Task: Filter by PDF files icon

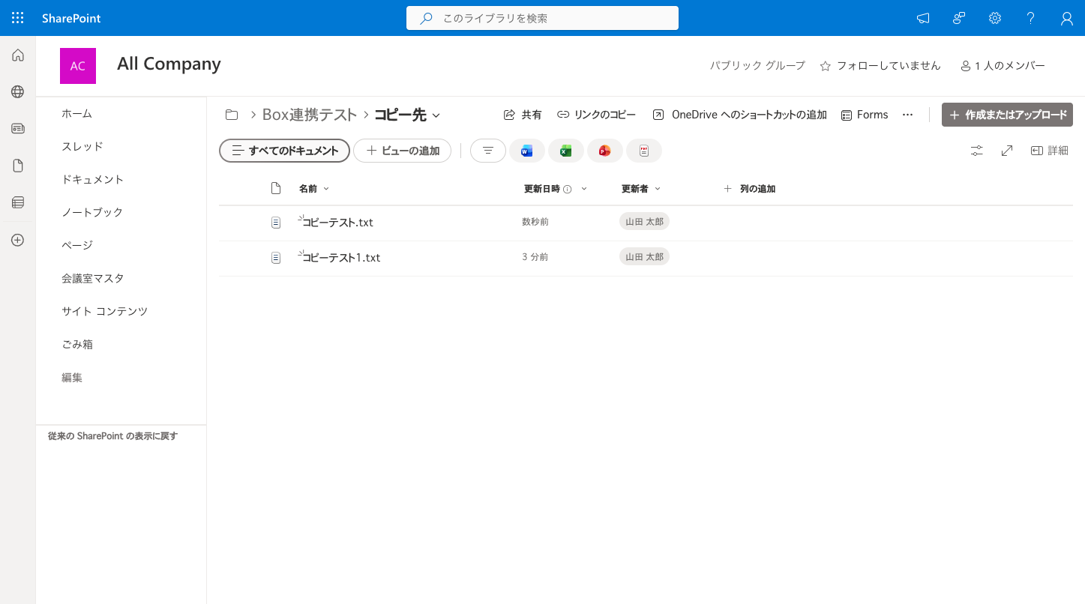Action: tap(644, 151)
